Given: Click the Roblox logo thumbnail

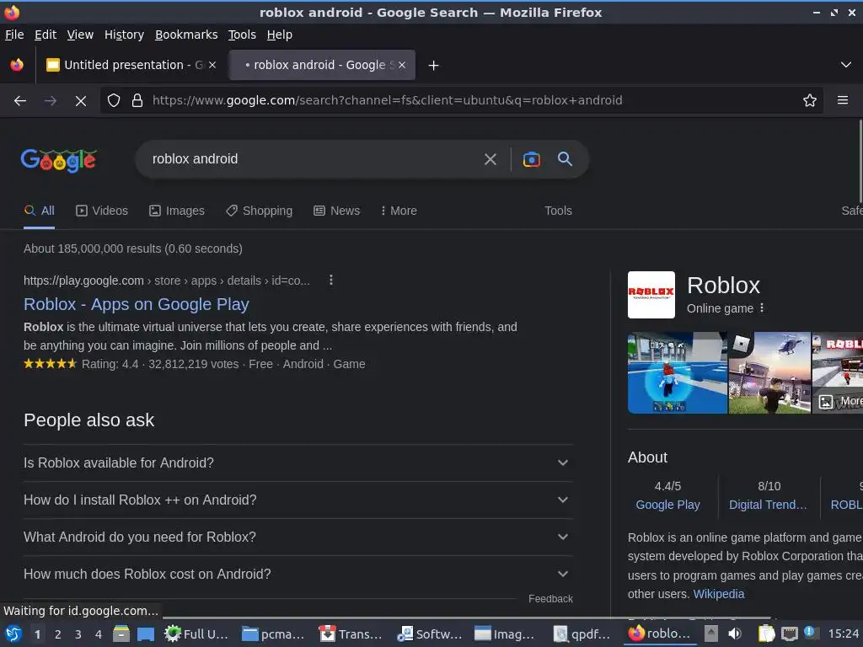Looking at the screenshot, I should 651,294.
